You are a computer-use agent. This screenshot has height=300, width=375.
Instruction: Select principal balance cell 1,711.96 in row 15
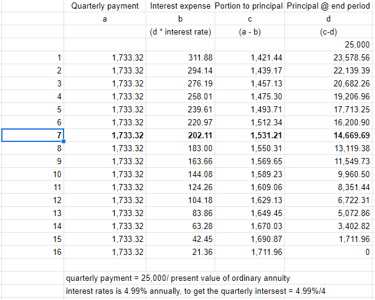[x=328, y=239]
